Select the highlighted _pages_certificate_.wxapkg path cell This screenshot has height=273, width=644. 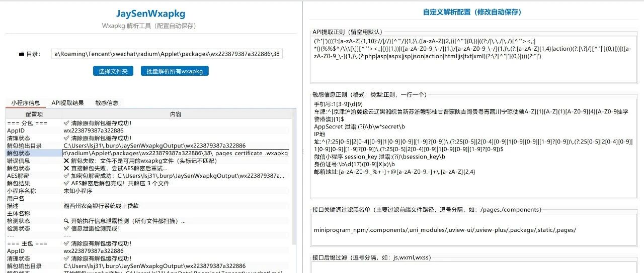click(x=176, y=153)
